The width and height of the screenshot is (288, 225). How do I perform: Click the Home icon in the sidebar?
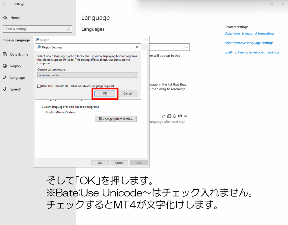(5, 18)
